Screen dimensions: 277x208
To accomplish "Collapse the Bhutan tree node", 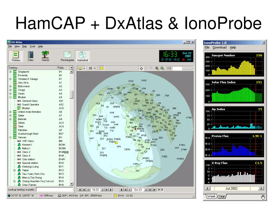I will (10, 97).
